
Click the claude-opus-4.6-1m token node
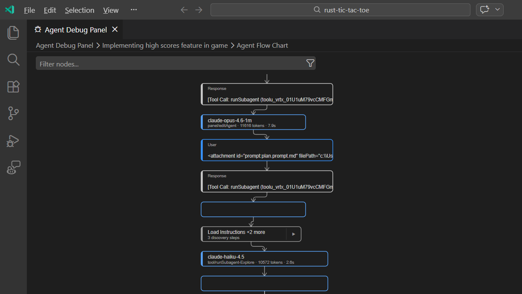[x=253, y=122]
